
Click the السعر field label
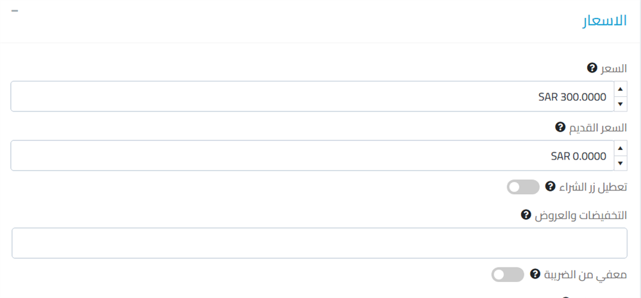tap(613, 68)
